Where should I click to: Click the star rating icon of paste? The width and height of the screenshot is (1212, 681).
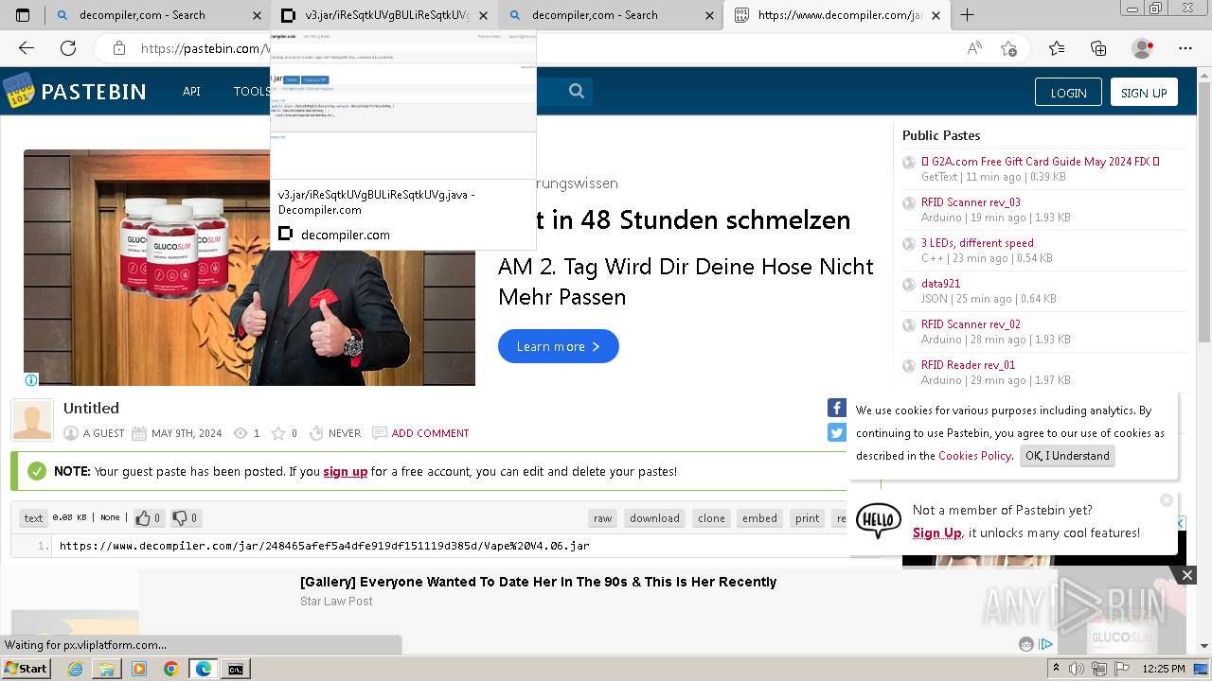click(x=278, y=433)
